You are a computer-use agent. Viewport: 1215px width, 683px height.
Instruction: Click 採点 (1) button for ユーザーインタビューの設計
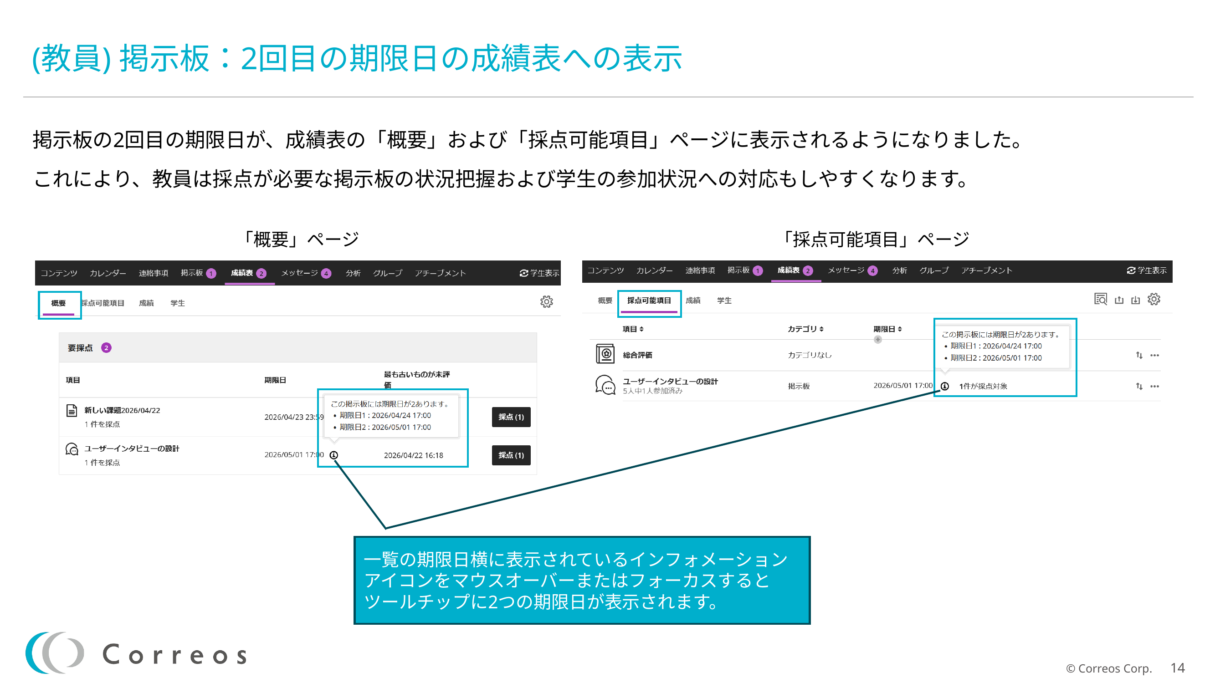click(511, 455)
